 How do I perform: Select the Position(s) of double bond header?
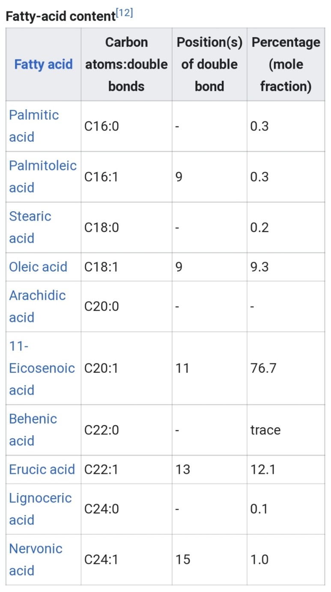pos(209,64)
